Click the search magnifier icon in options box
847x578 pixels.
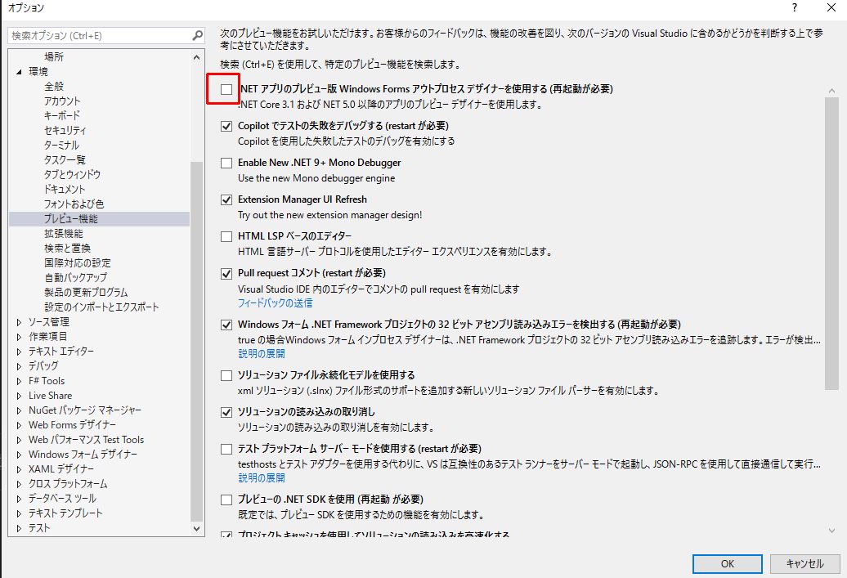click(x=197, y=36)
